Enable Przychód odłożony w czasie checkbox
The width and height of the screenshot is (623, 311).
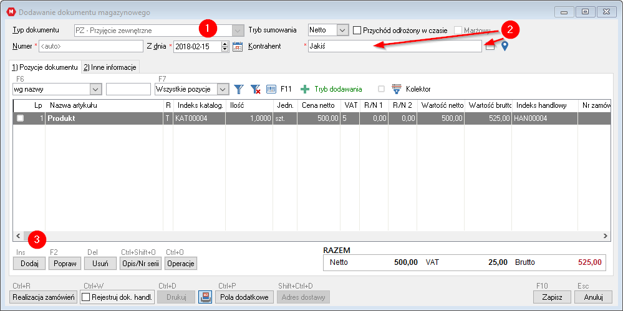[357, 30]
